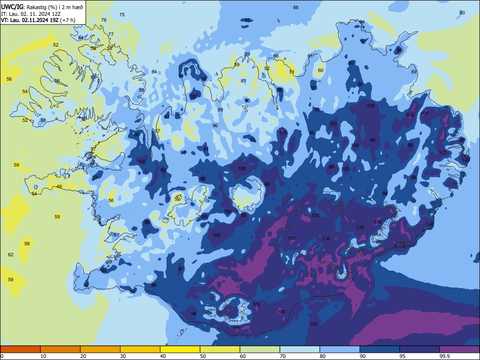Click the legend tick label 95

pos(403,356)
